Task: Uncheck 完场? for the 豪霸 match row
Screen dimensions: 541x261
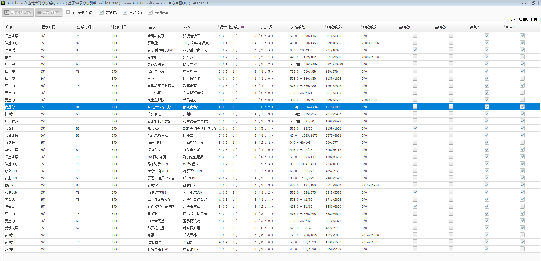Action: (487, 235)
